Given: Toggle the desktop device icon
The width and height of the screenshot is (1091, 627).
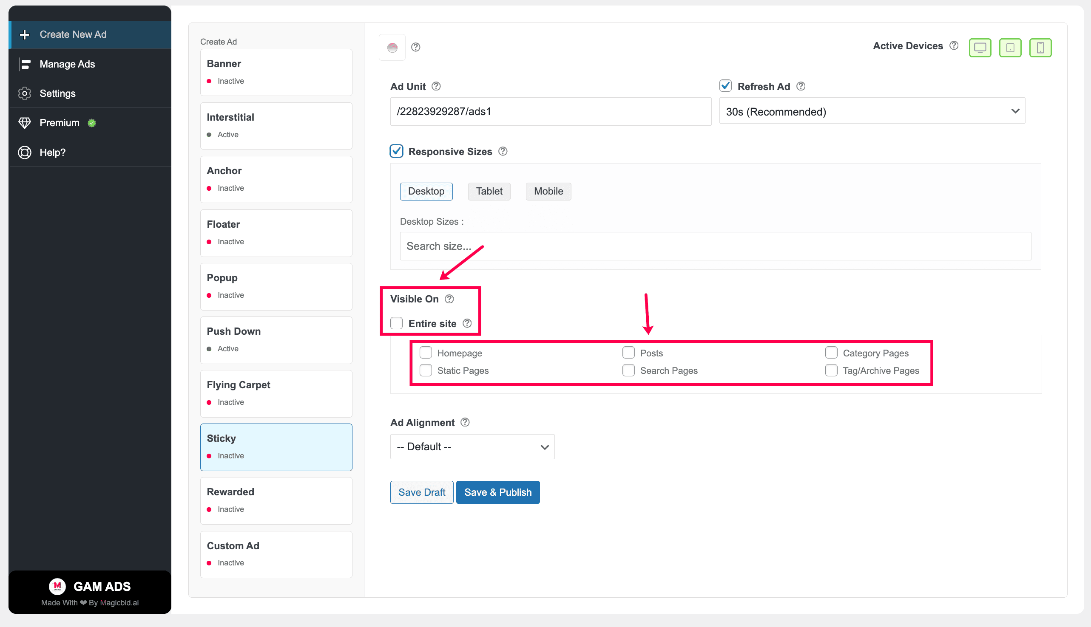Looking at the screenshot, I should pos(980,48).
